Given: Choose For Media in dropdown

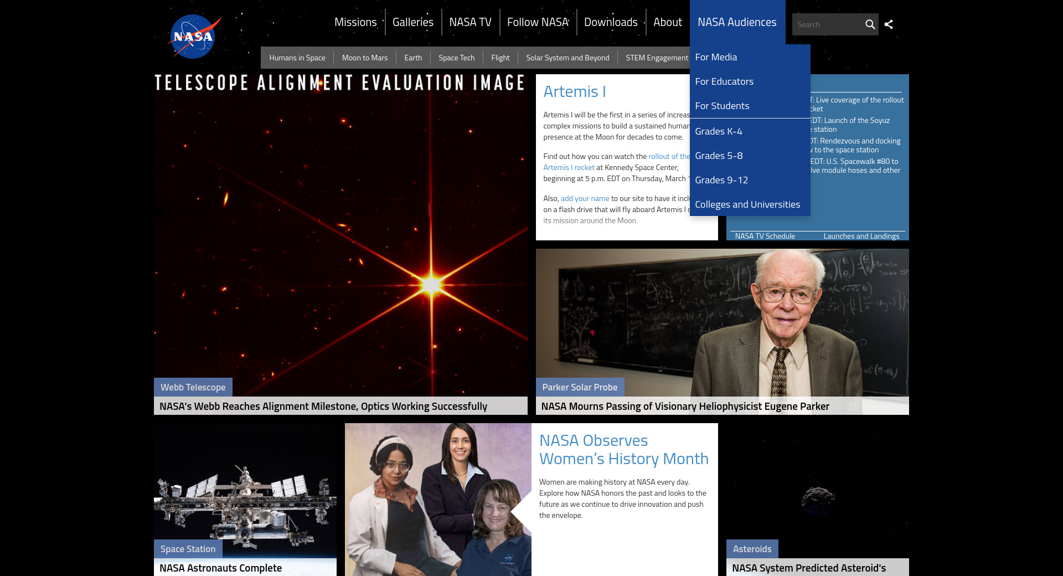Looking at the screenshot, I should click(750, 57).
